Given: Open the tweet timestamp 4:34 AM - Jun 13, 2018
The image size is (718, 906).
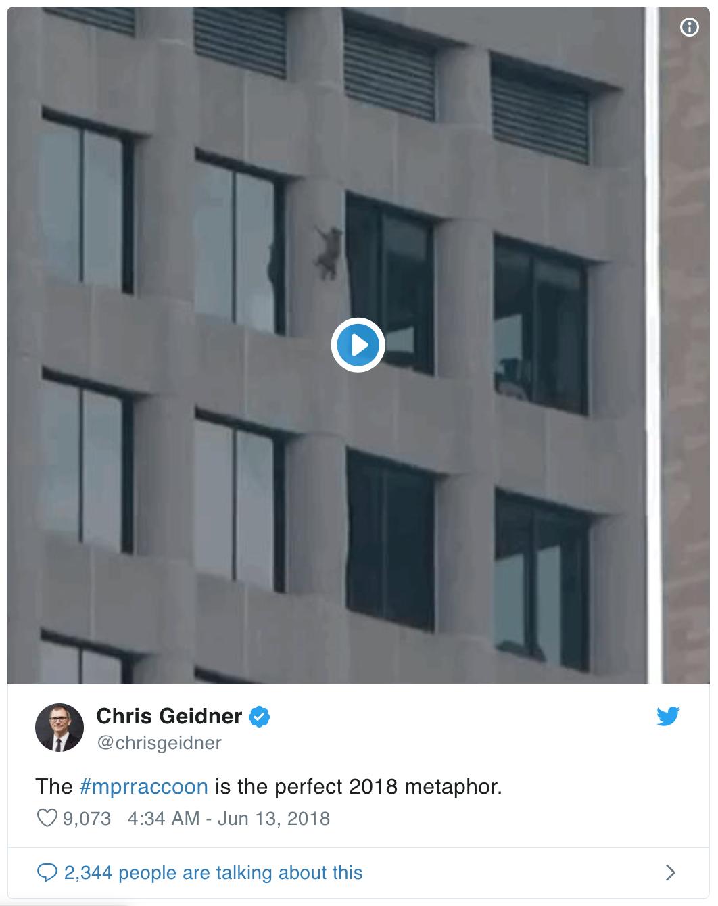Looking at the screenshot, I should click(229, 818).
